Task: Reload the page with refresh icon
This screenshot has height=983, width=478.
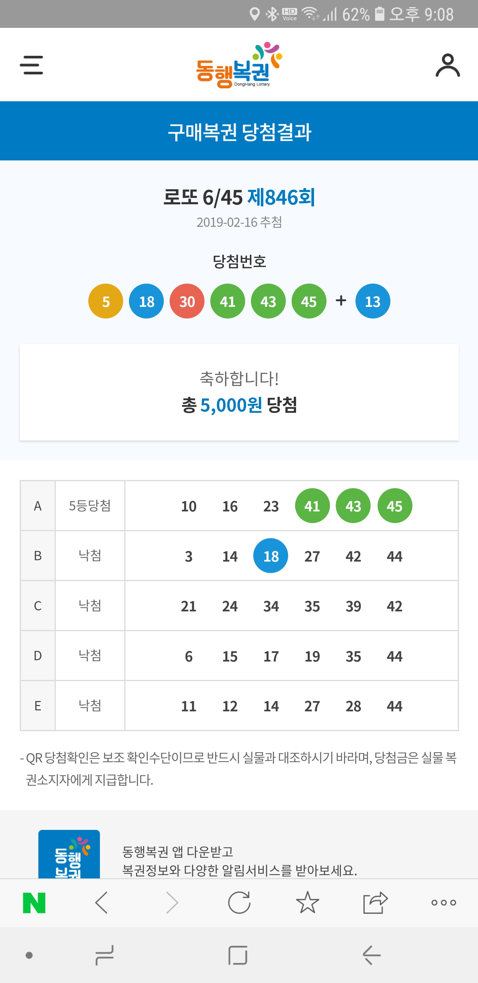Action: tap(239, 903)
